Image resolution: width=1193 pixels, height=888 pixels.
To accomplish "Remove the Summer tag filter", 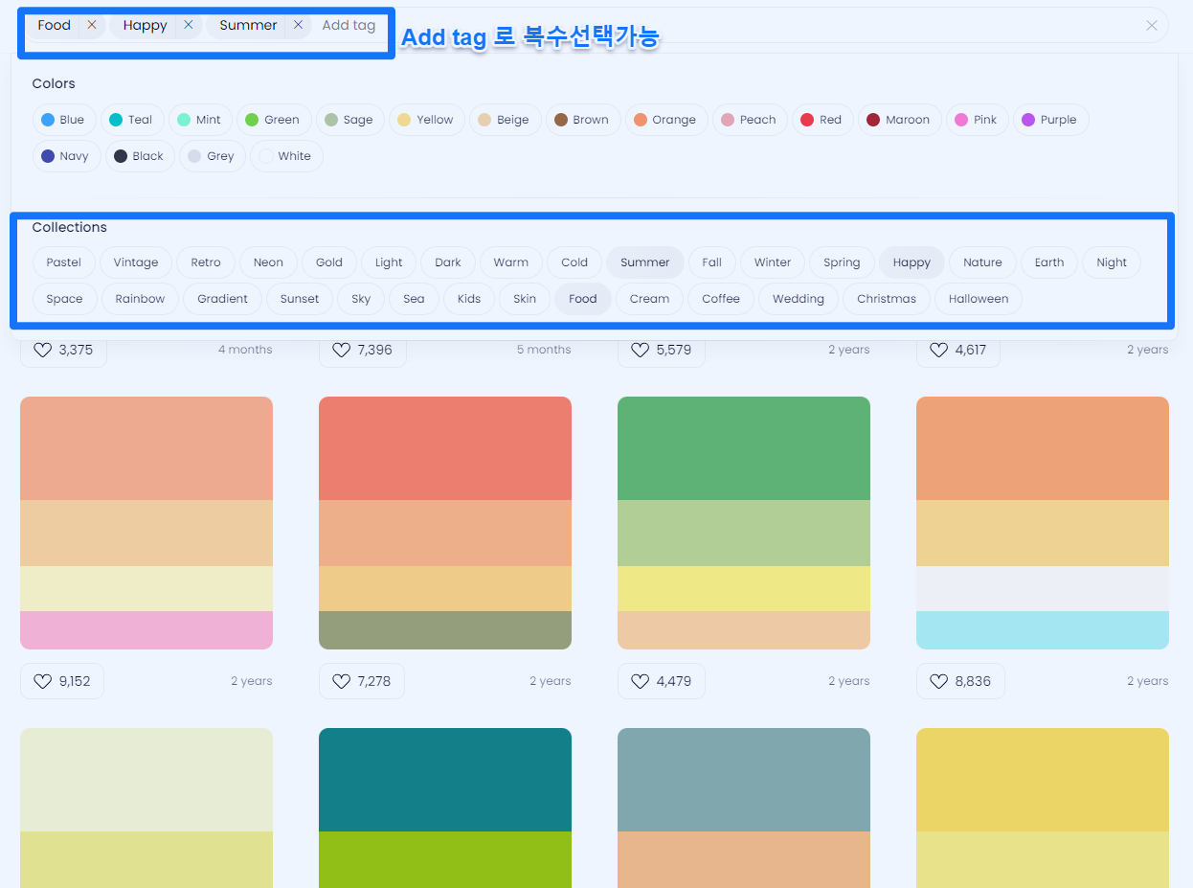I will [x=297, y=25].
